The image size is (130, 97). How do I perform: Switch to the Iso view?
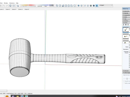click(57, 6)
